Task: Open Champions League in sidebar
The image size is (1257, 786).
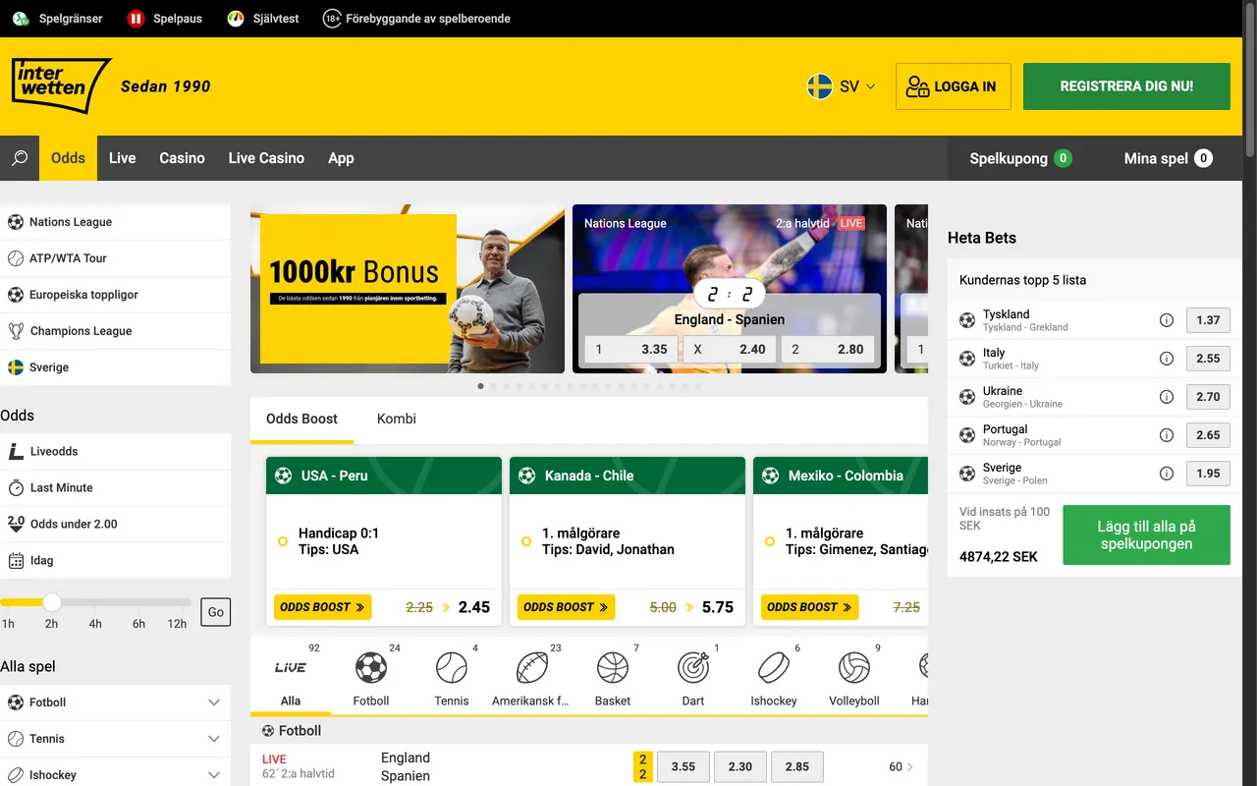Action: pos(115,331)
